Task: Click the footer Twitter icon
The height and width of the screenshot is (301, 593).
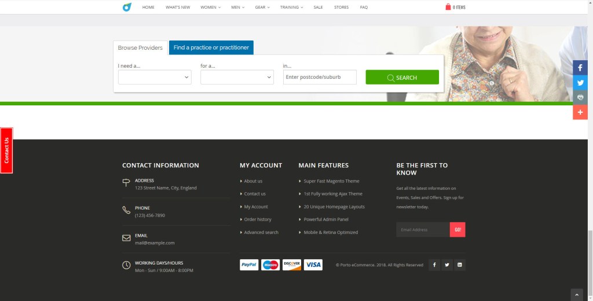Action: [x=447, y=265]
